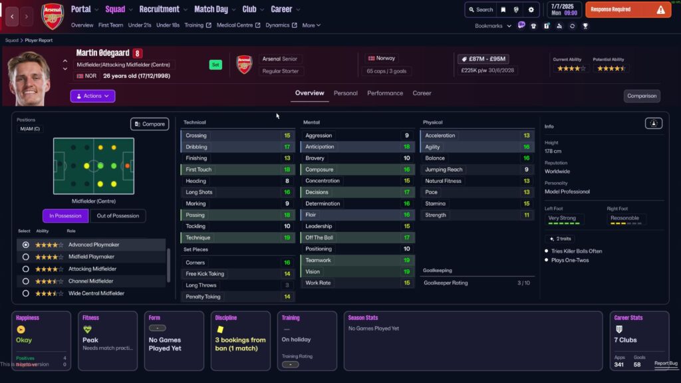Open Medical Centre link
The height and width of the screenshot is (383, 681).
[239, 25]
